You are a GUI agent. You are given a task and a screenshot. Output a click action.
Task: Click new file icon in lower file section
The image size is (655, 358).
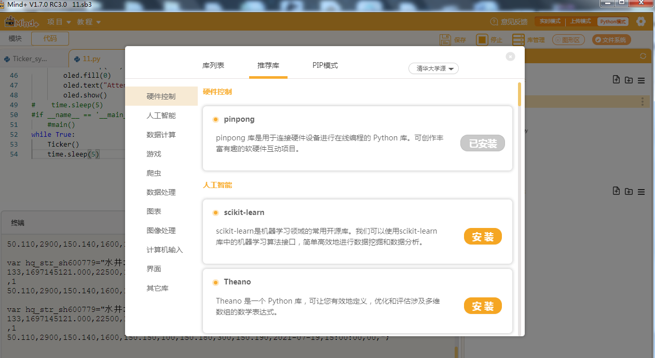tap(616, 191)
